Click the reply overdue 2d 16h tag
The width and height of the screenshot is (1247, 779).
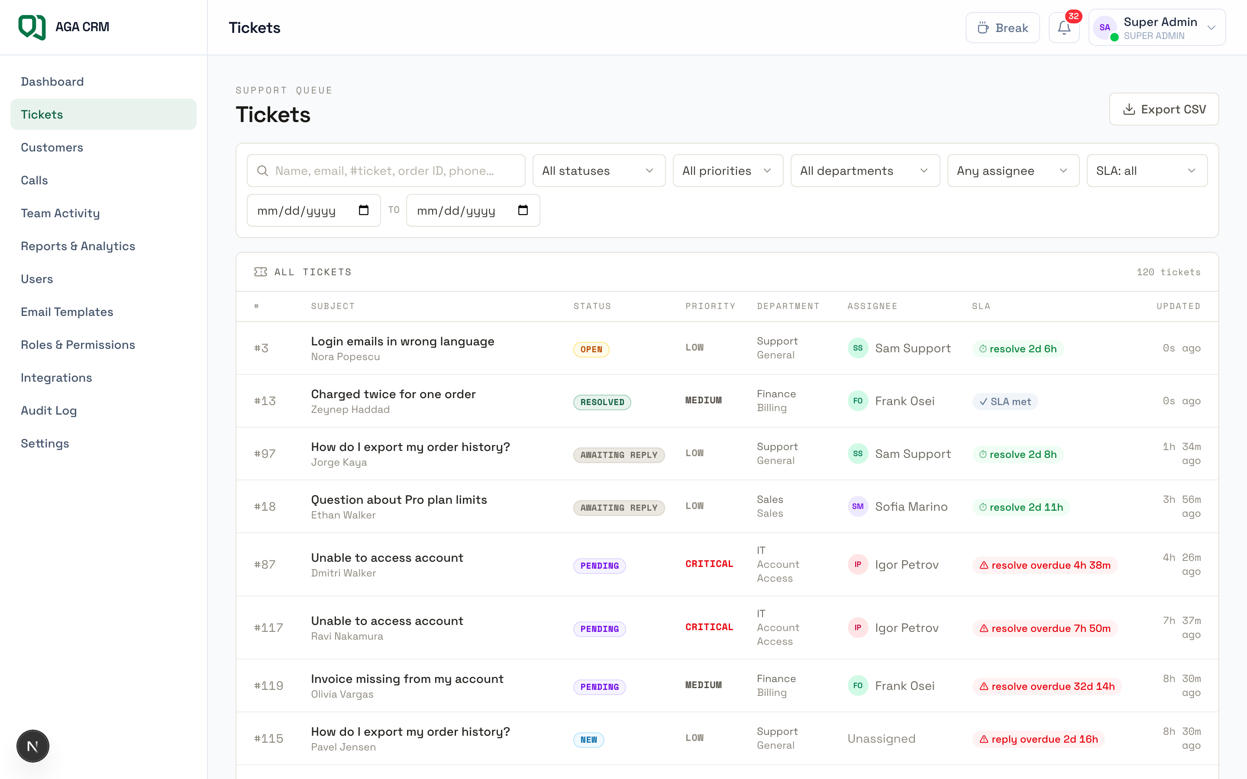click(1038, 739)
